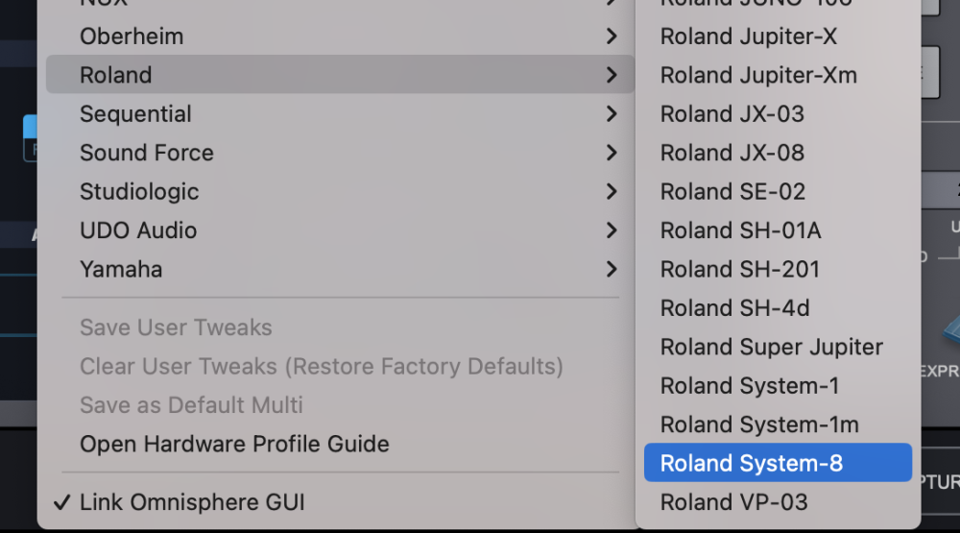
Task: Pick the Roland JX-08 profile
Action: pos(732,153)
